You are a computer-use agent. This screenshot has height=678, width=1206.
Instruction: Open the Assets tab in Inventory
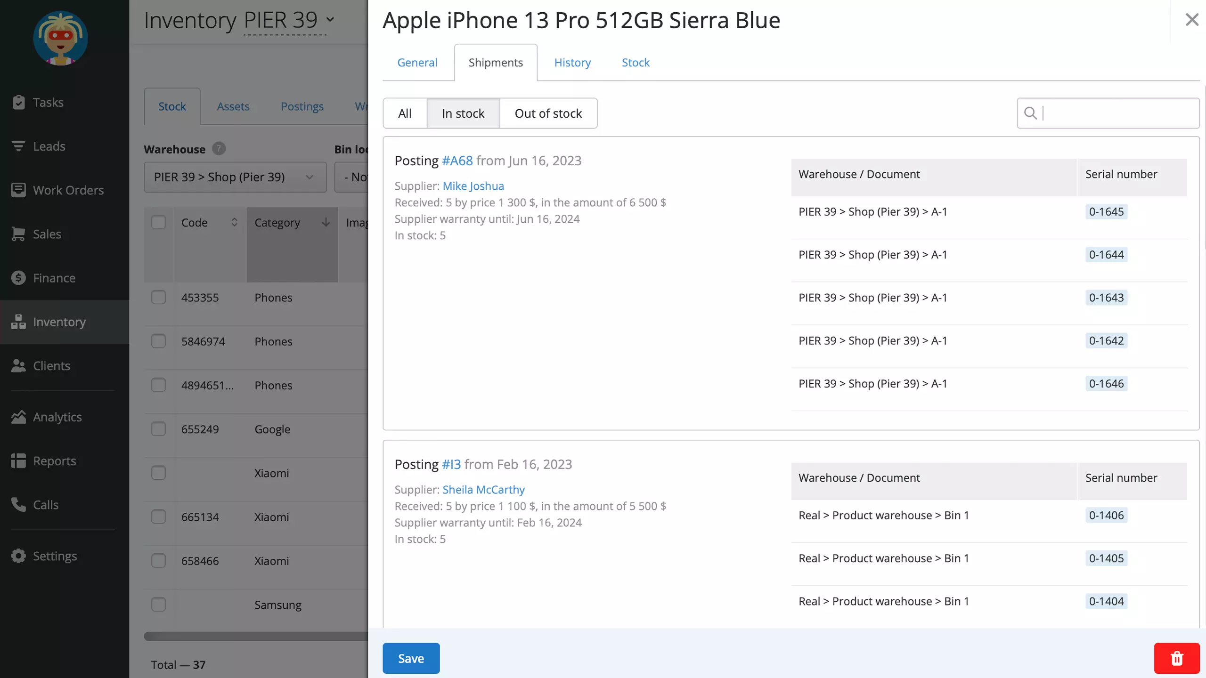233,106
